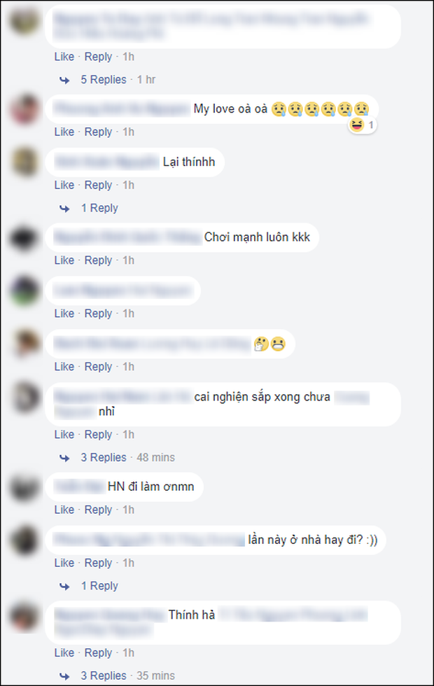Click reply arrow icon under 'lần này ở nhà' comment

(x=64, y=587)
